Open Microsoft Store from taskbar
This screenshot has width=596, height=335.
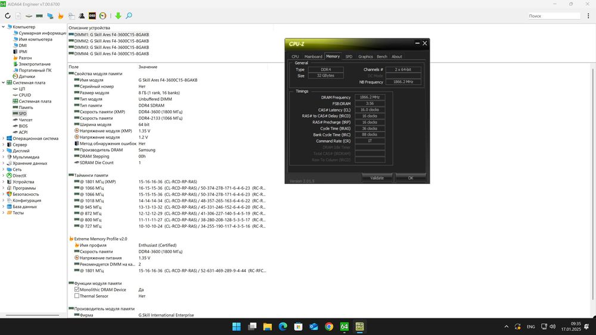point(299,327)
